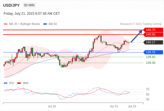The height and width of the screenshot is (111, 164).
Task: Click the USD/JPY pair title
Action: point(11,5)
